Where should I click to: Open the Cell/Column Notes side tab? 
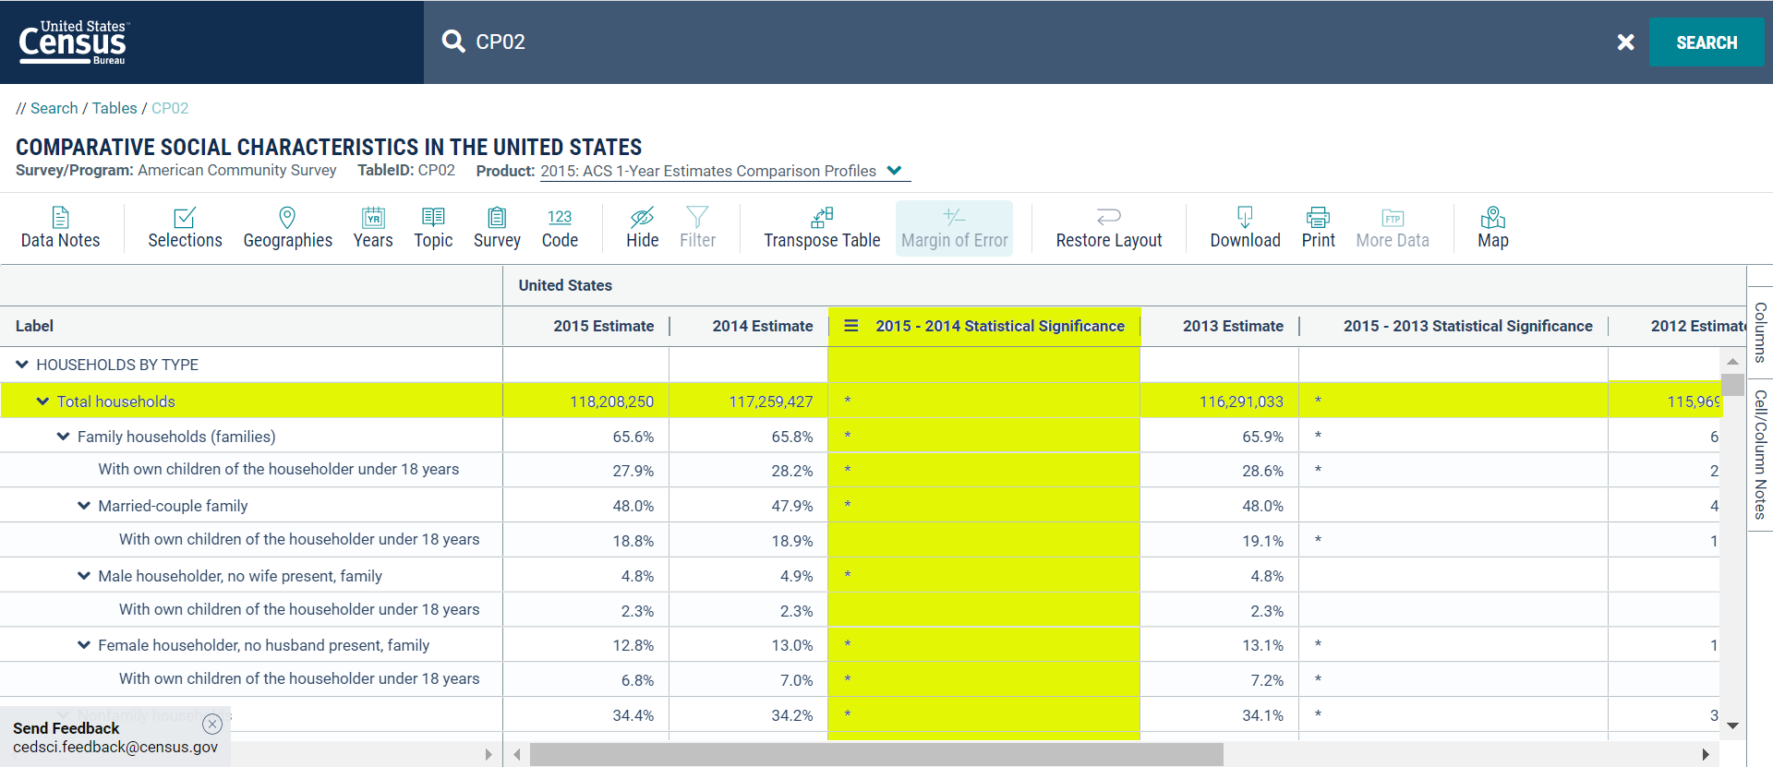point(1760,454)
